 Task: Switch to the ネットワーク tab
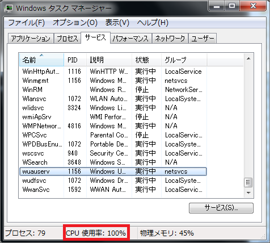(170, 39)
